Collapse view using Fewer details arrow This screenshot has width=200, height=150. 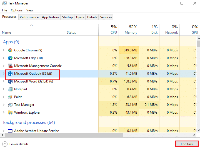[x=5, y=144]
